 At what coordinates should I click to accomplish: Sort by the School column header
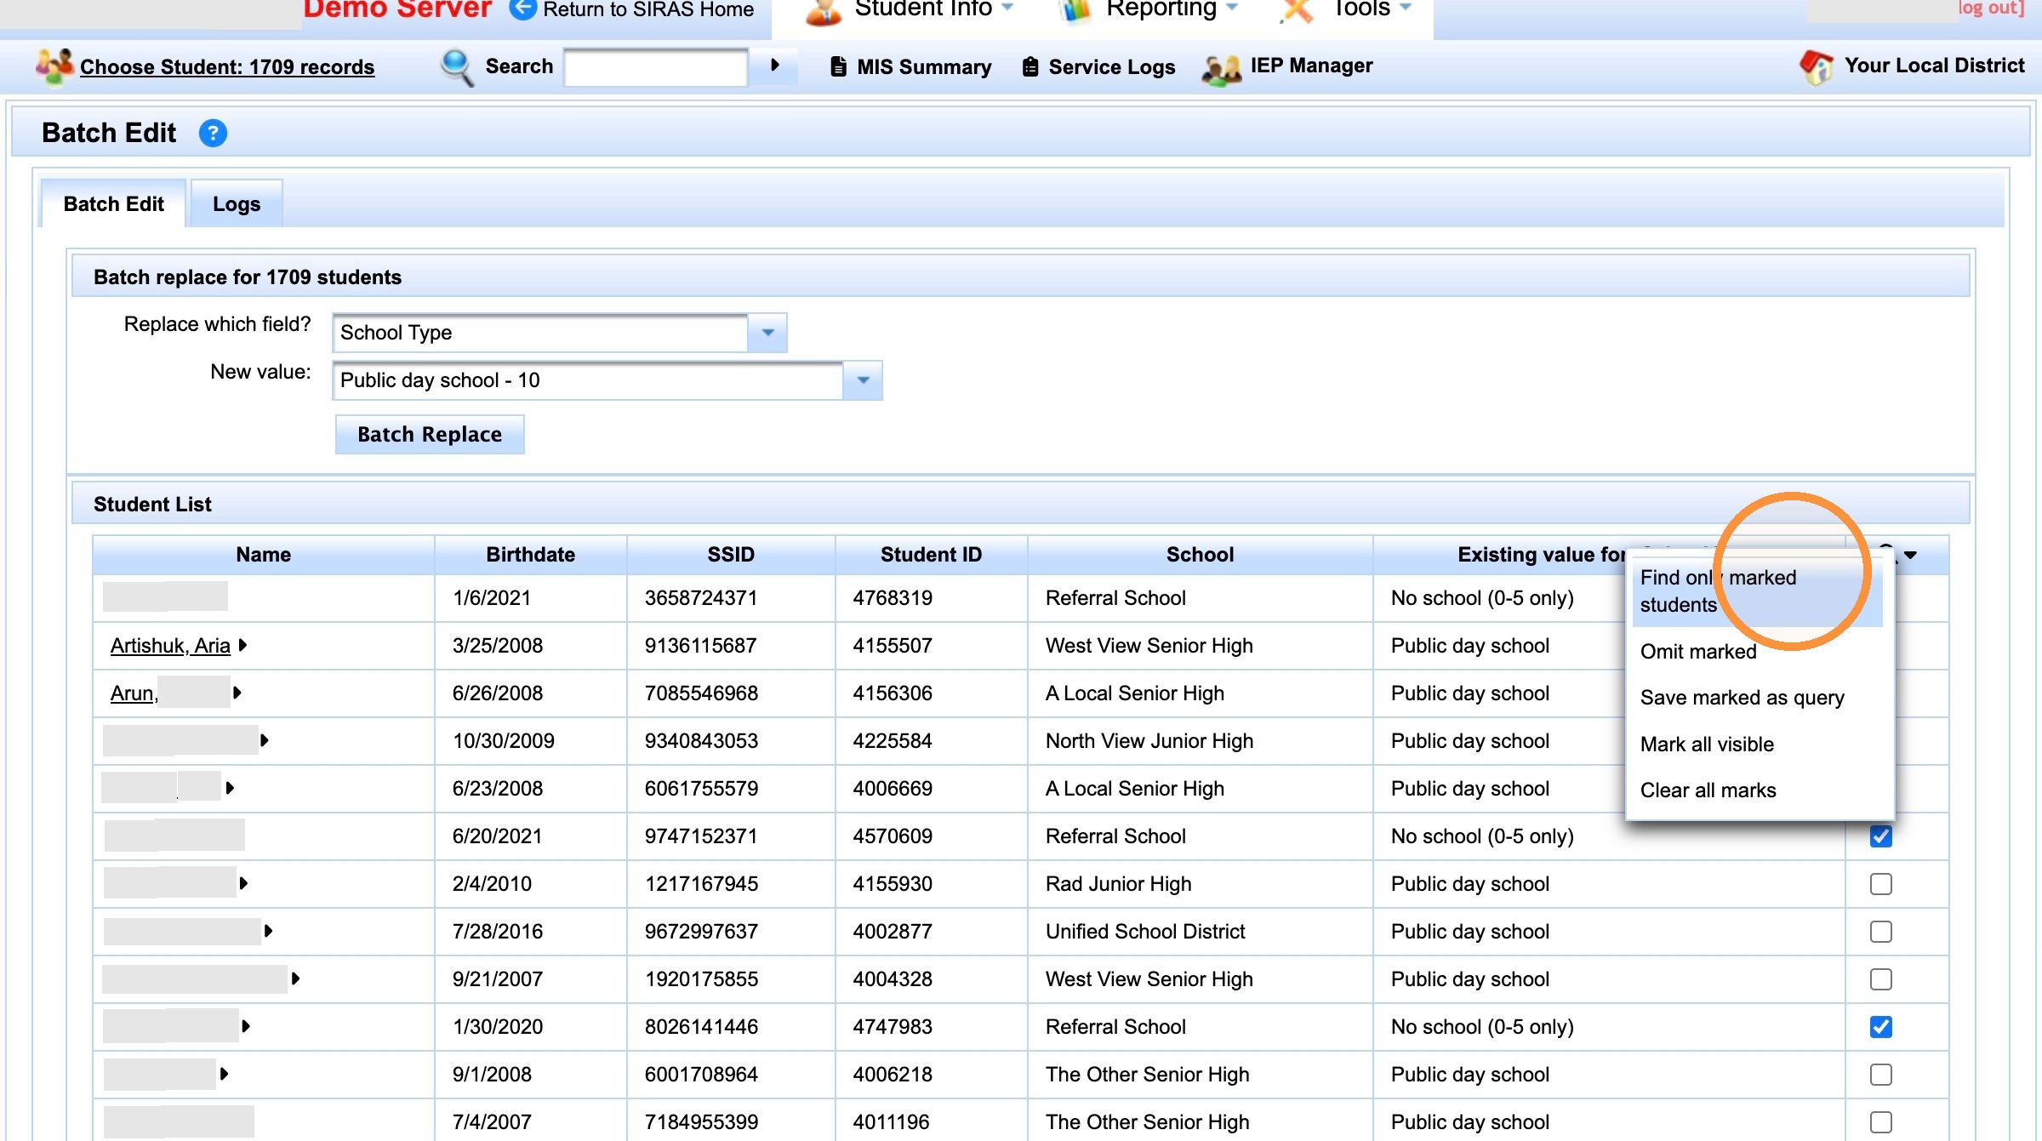pos(1200,555)
